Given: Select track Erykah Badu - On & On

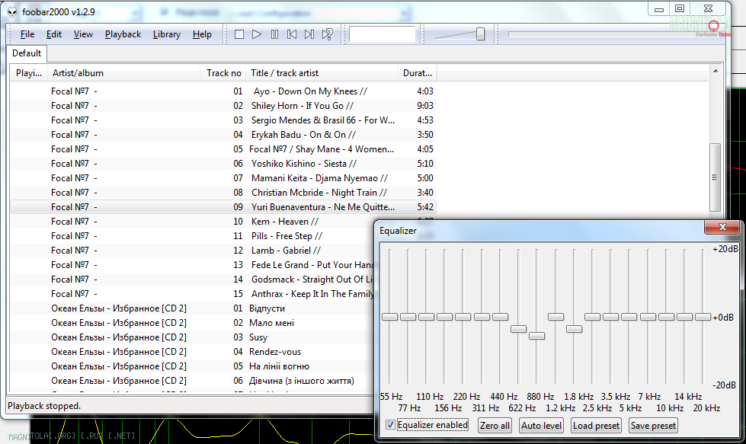Looking at the screenshot, I should 223,135.
